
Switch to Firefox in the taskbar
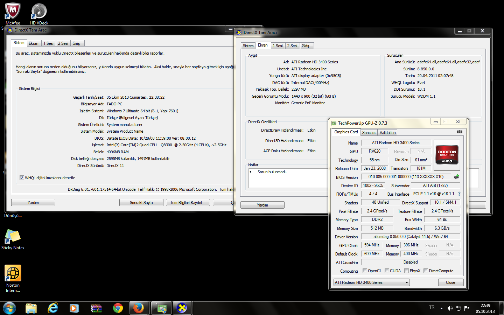[x=139, y=308]
